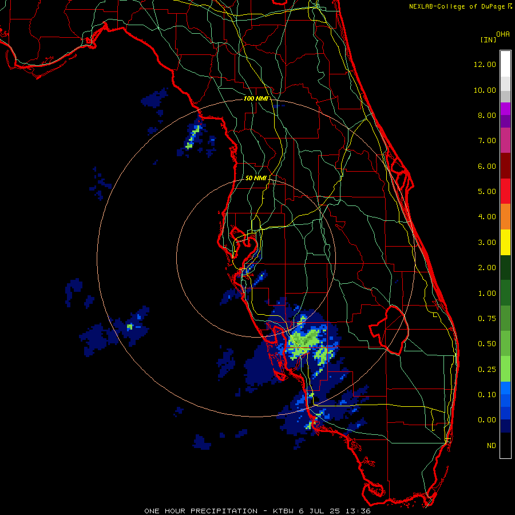
Task: Click the "0.00" legend value
Action: [487, 420]
